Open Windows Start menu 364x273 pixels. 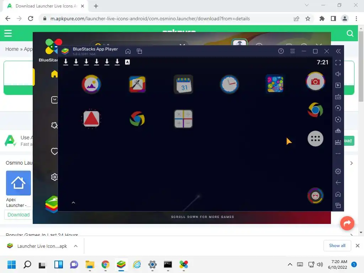[x=12, y=264]
